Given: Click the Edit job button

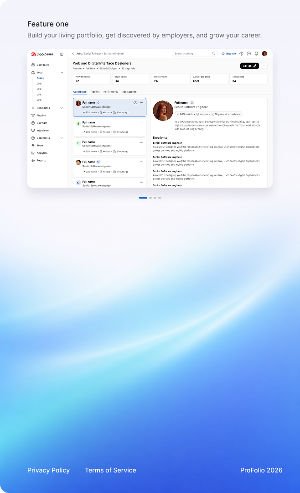Looking at the screenshot, I should [249, 66].
